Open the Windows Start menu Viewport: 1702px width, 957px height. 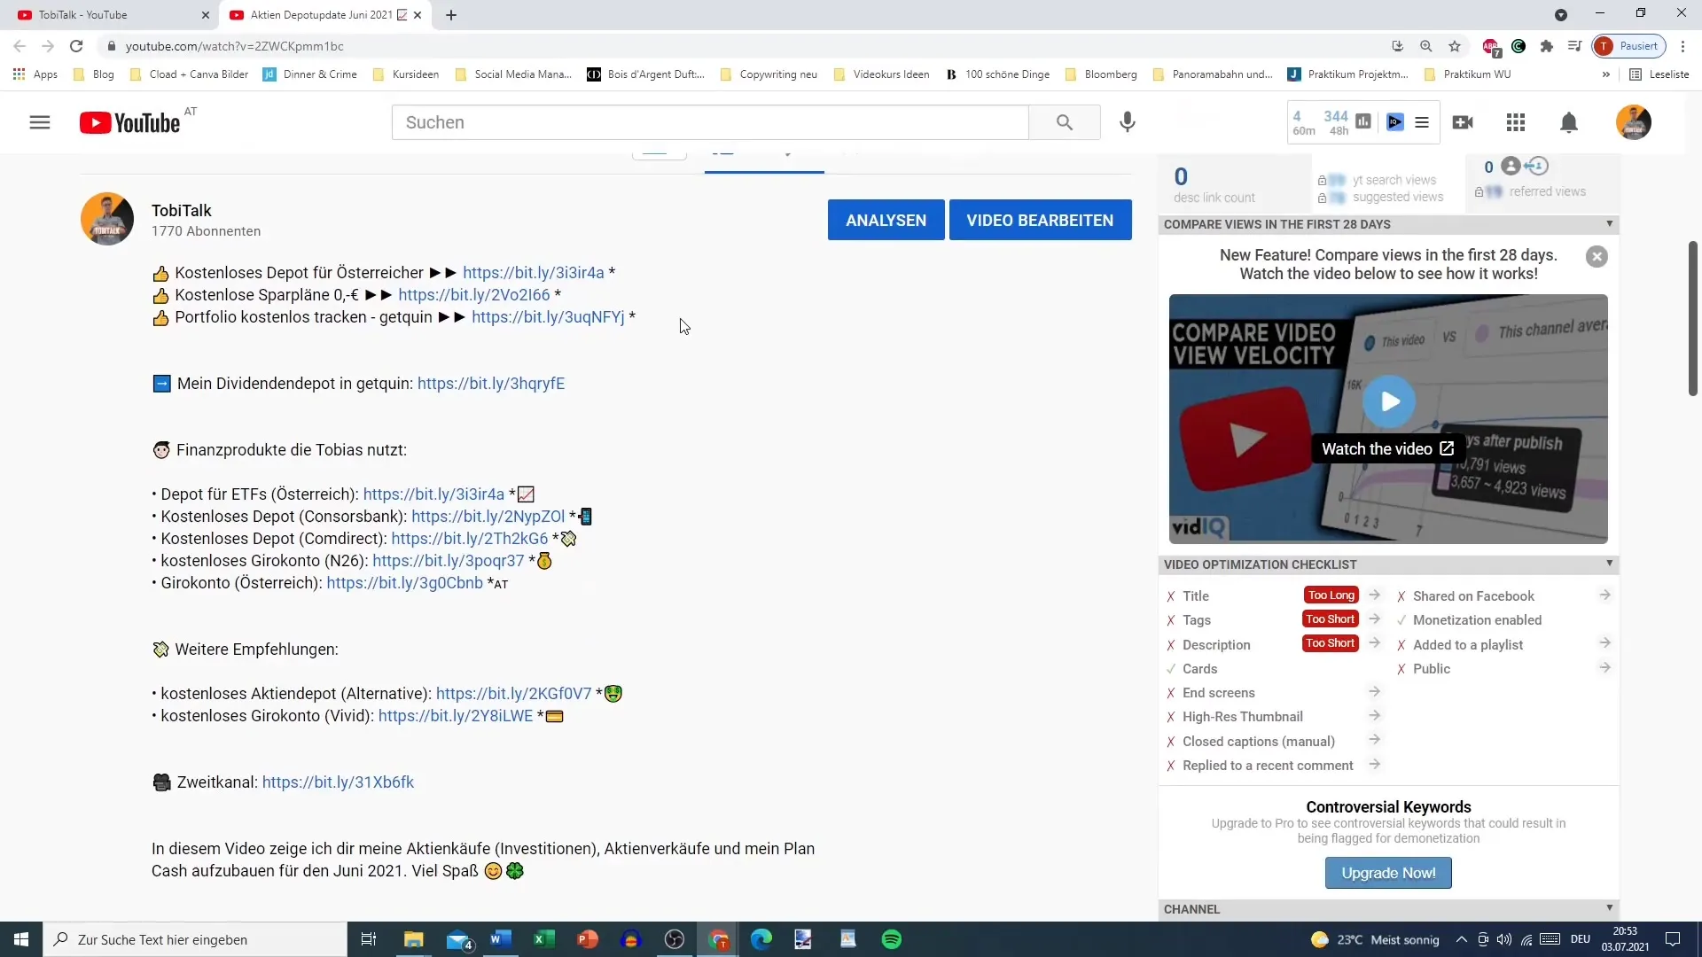[x=21, y=939]
